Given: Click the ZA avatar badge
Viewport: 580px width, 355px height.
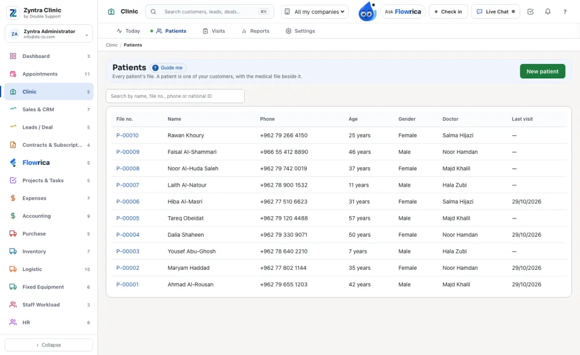Looking at the screenshot, I should coord(14,34).
